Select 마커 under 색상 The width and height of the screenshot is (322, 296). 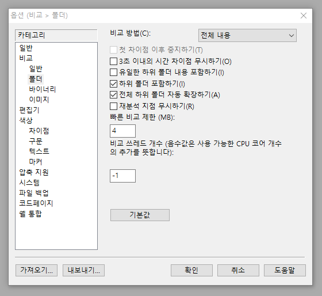[36, 162]
